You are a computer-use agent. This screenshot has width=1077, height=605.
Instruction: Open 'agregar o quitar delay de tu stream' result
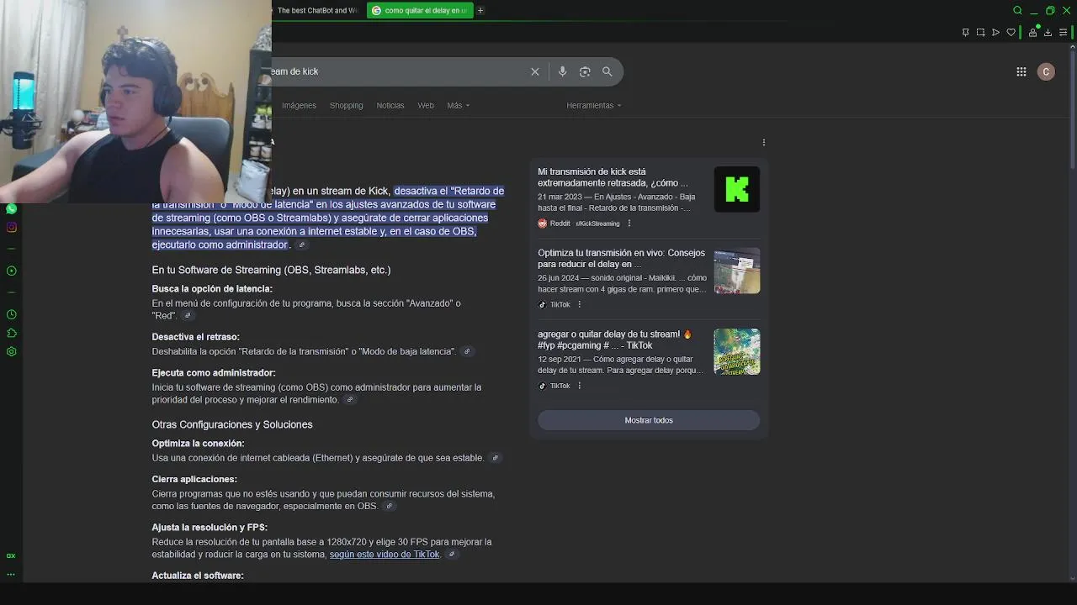coord(614,339)
